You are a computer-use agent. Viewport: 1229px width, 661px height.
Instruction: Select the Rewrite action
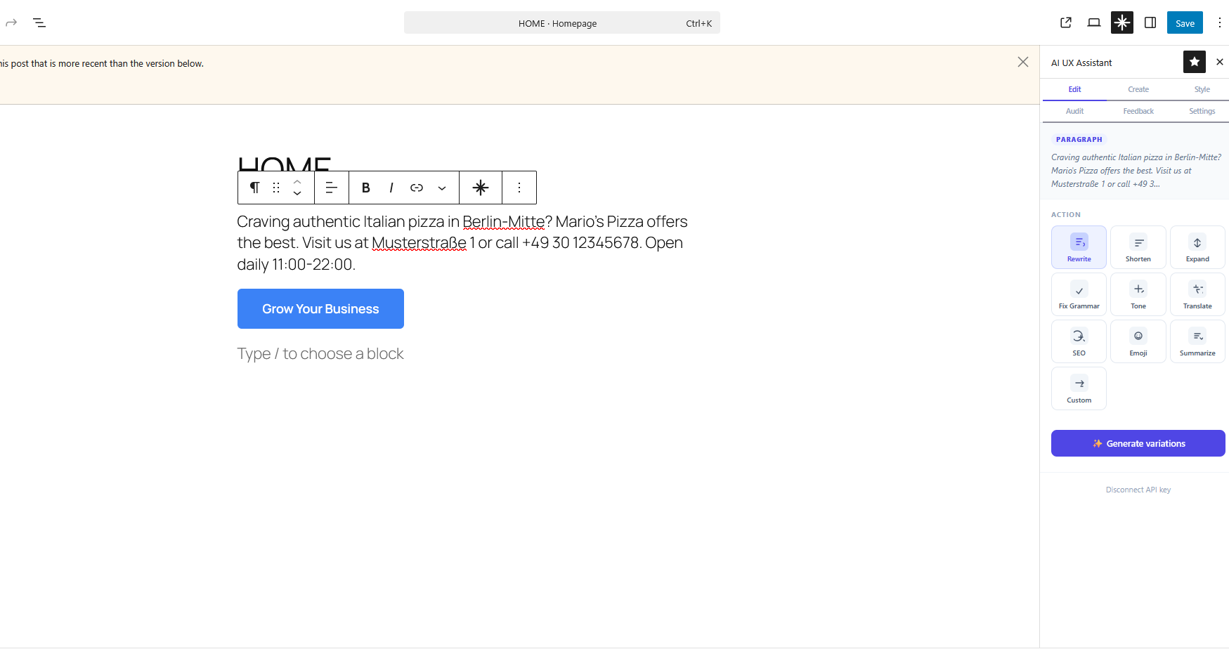1079,247
